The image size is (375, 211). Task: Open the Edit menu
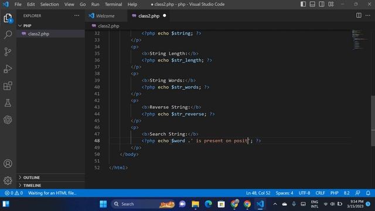[31, 4]
